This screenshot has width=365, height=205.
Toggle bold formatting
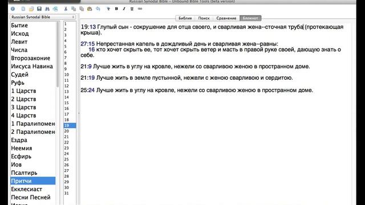116,9
